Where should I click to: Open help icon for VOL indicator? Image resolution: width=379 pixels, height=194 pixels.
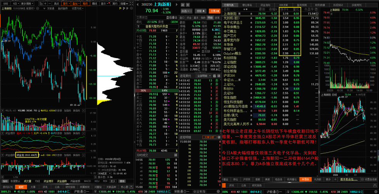click(2, 110)
